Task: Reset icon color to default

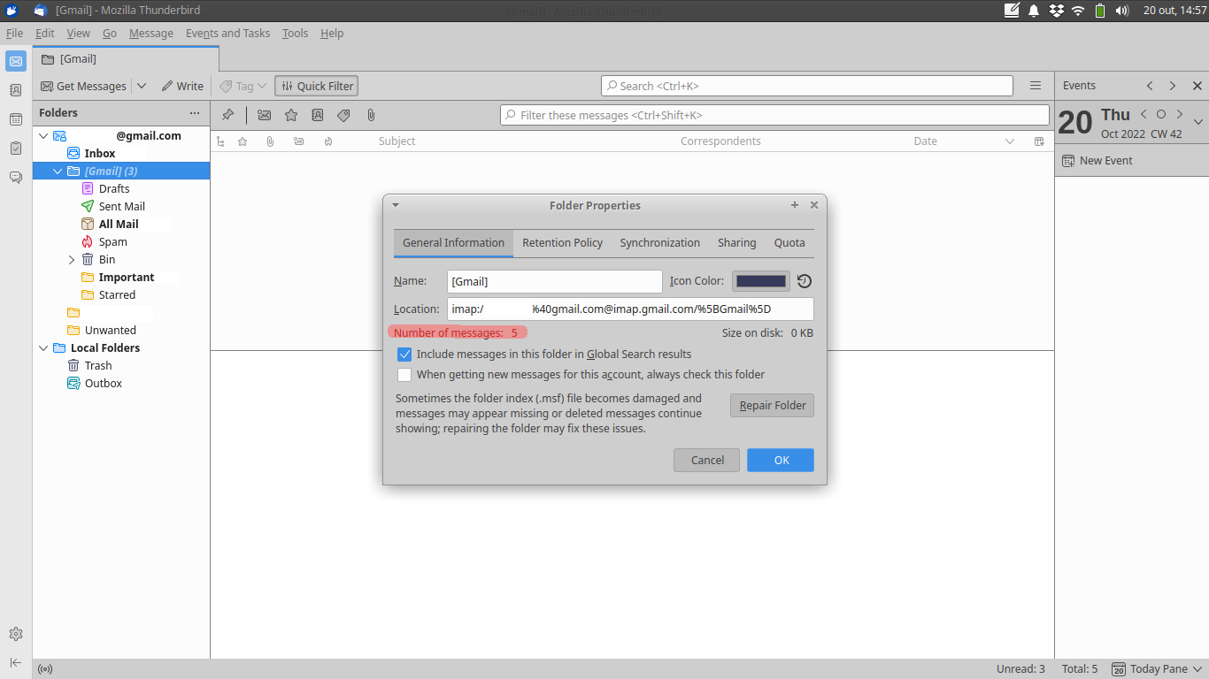Action: 804,281
